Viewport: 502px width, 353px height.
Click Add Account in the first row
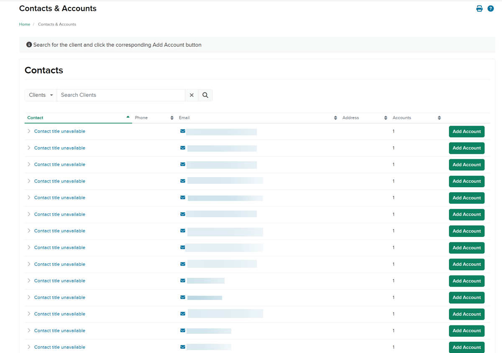(x=466, y=132)
